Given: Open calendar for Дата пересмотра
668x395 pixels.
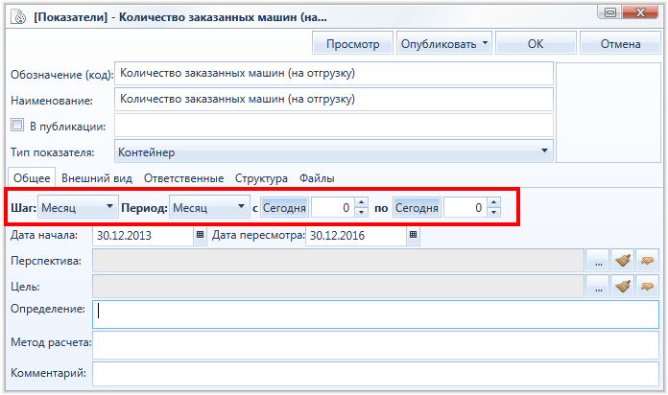Looking at the screenshot, I should pos(413,235).
